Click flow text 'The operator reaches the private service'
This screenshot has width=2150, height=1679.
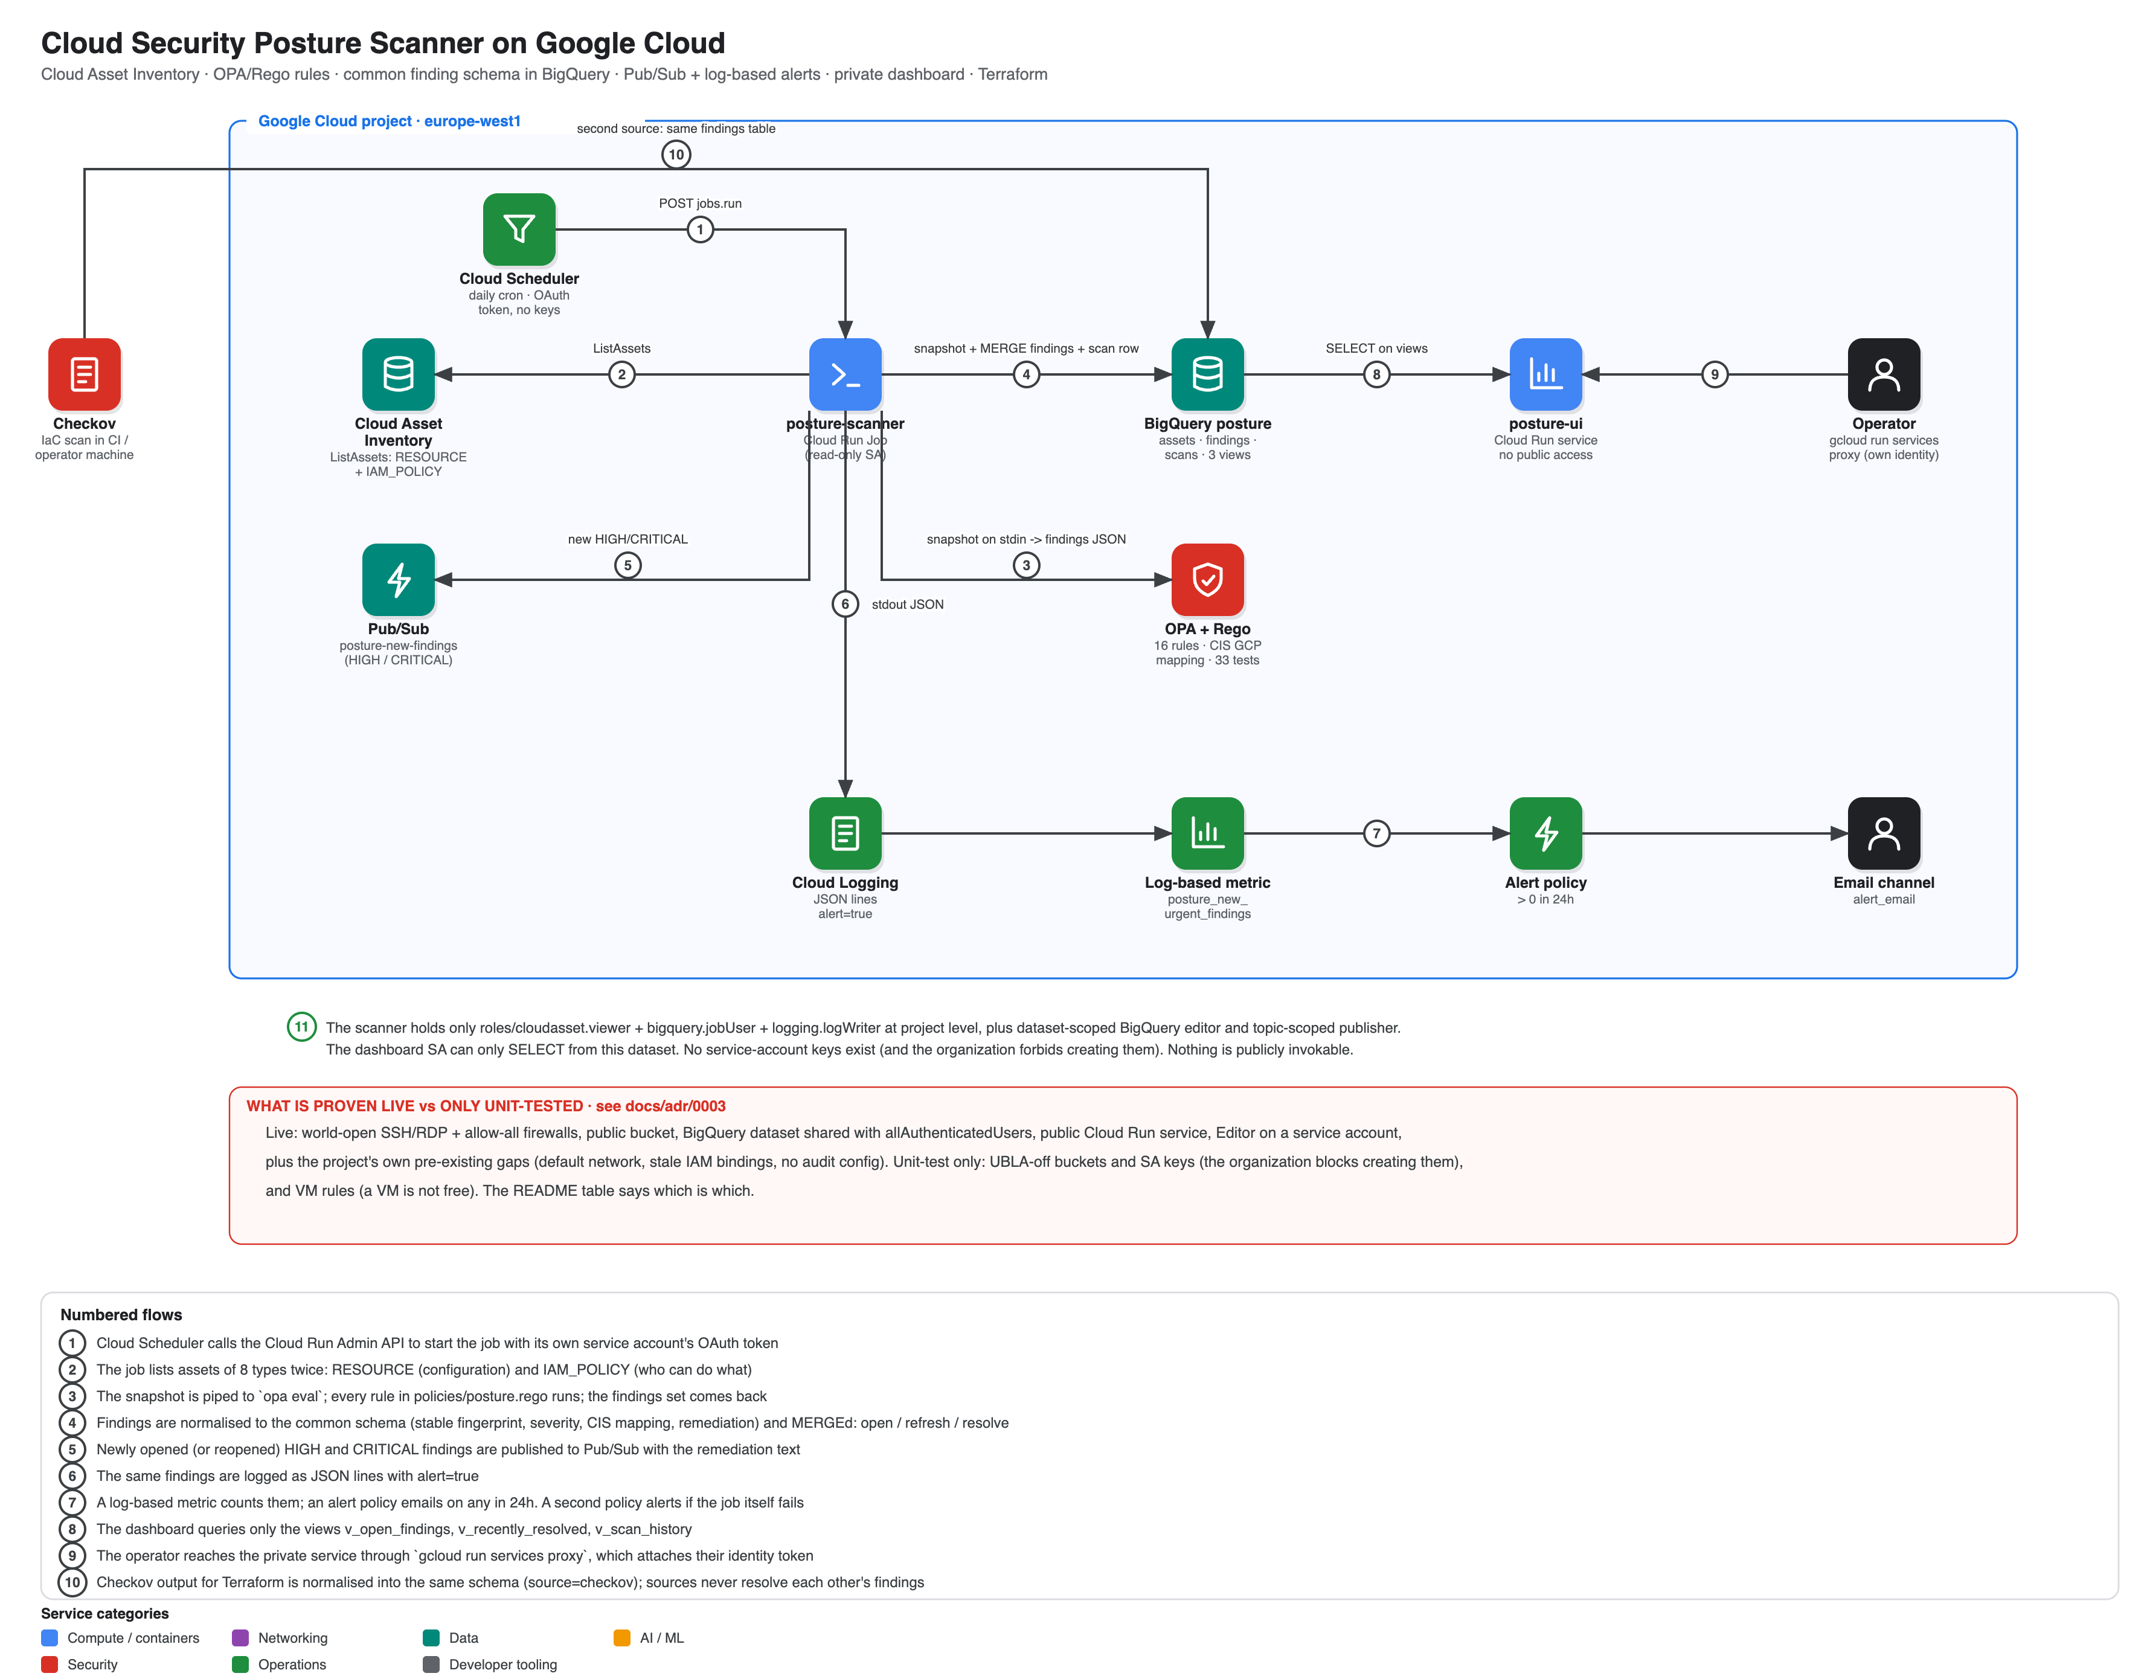tap(455, 1556)
